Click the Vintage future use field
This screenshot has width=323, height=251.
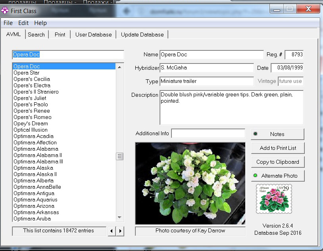coord(290,81)
